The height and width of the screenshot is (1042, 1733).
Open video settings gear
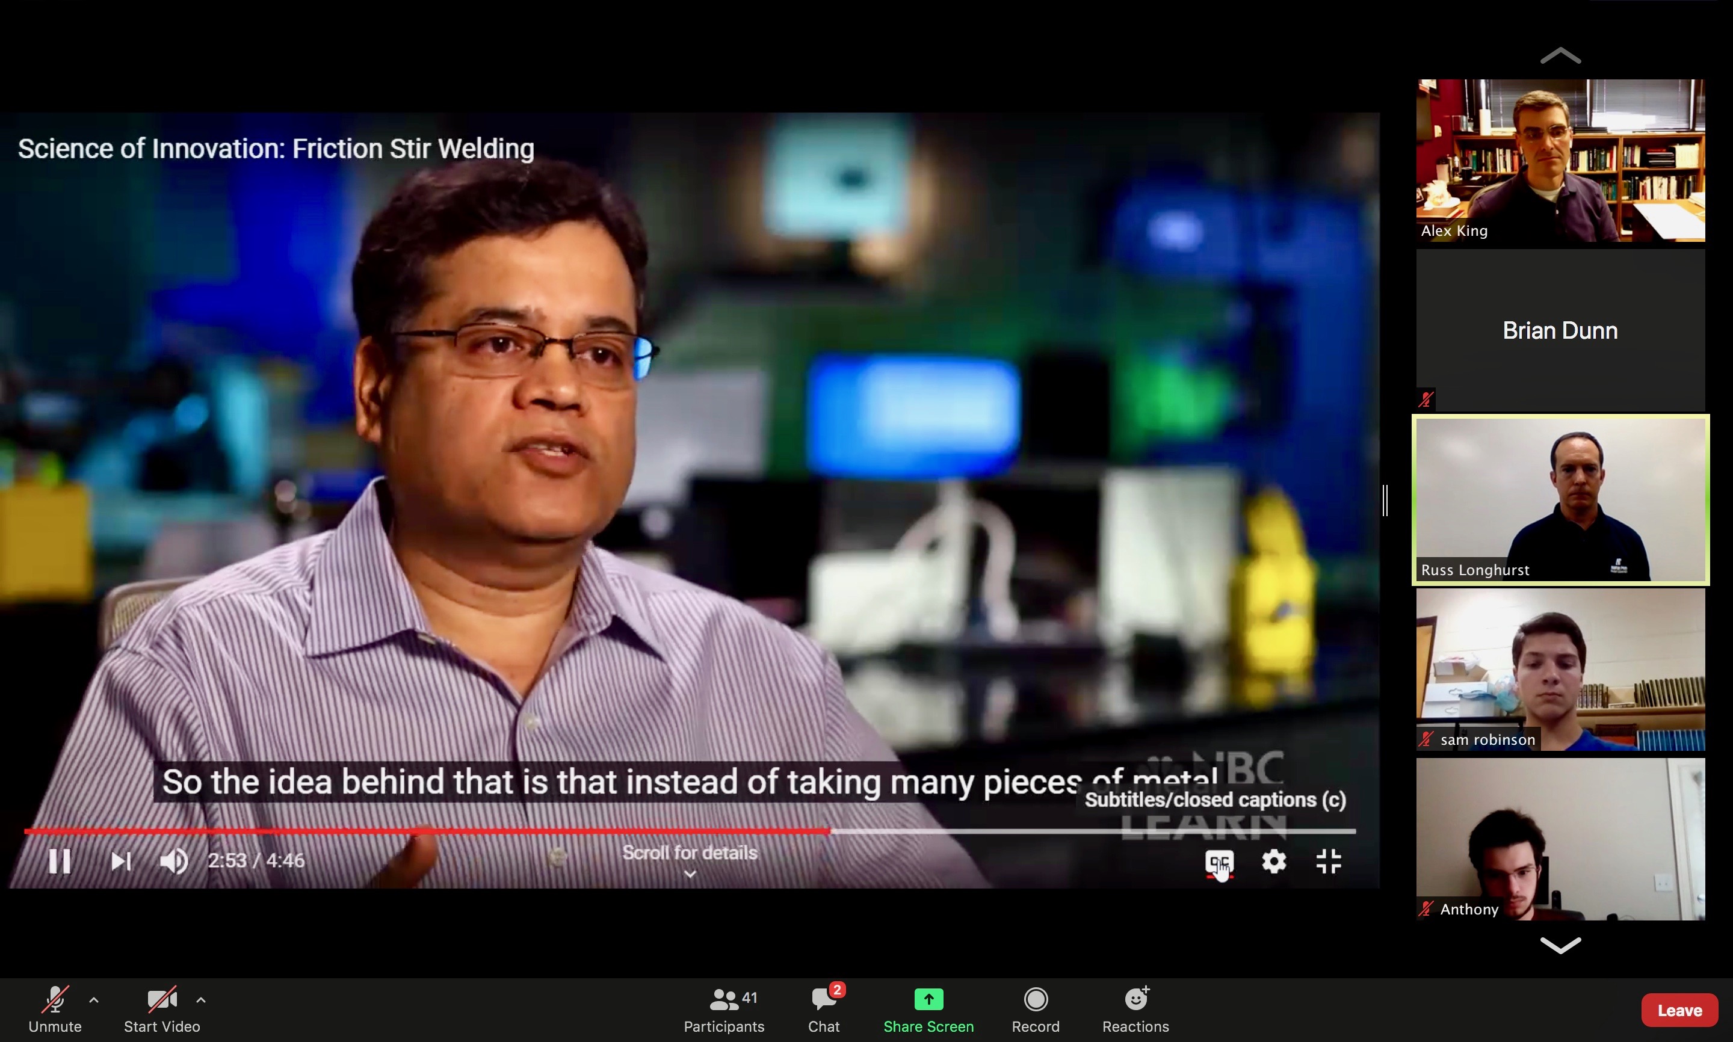pyautogui.click(x=1274, y=862)
